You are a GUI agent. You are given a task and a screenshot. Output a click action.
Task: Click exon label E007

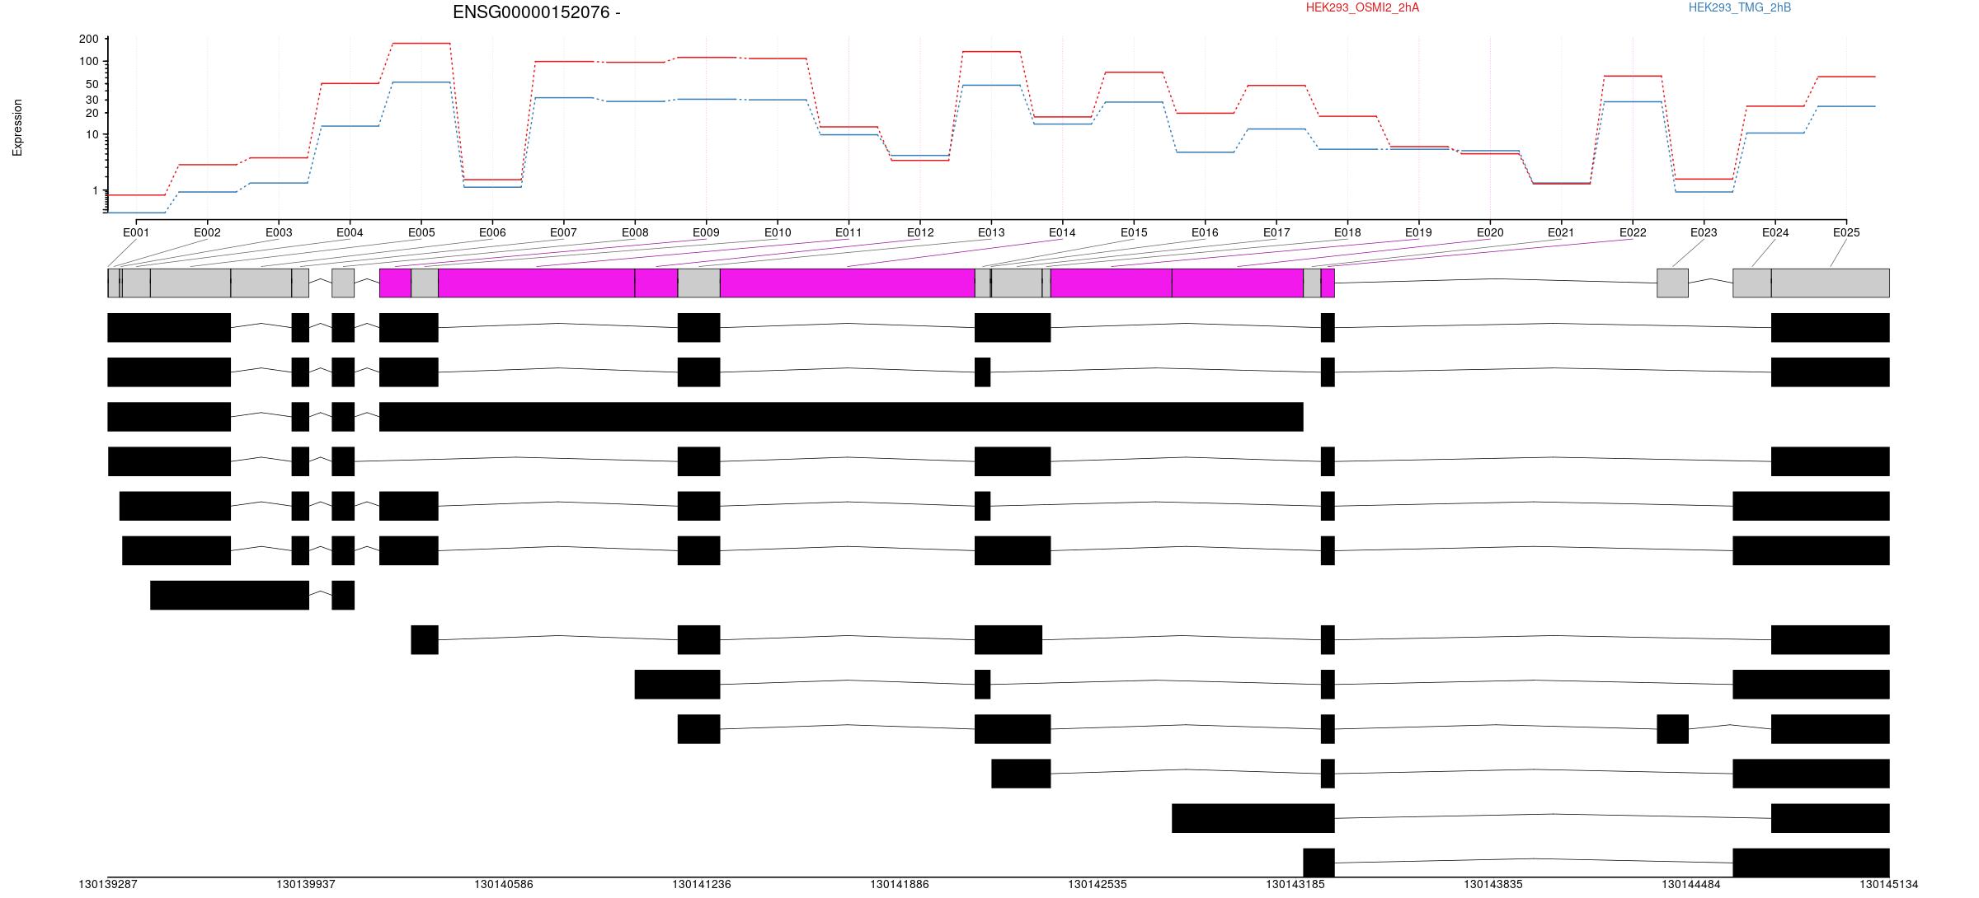[x=563, y=232]
